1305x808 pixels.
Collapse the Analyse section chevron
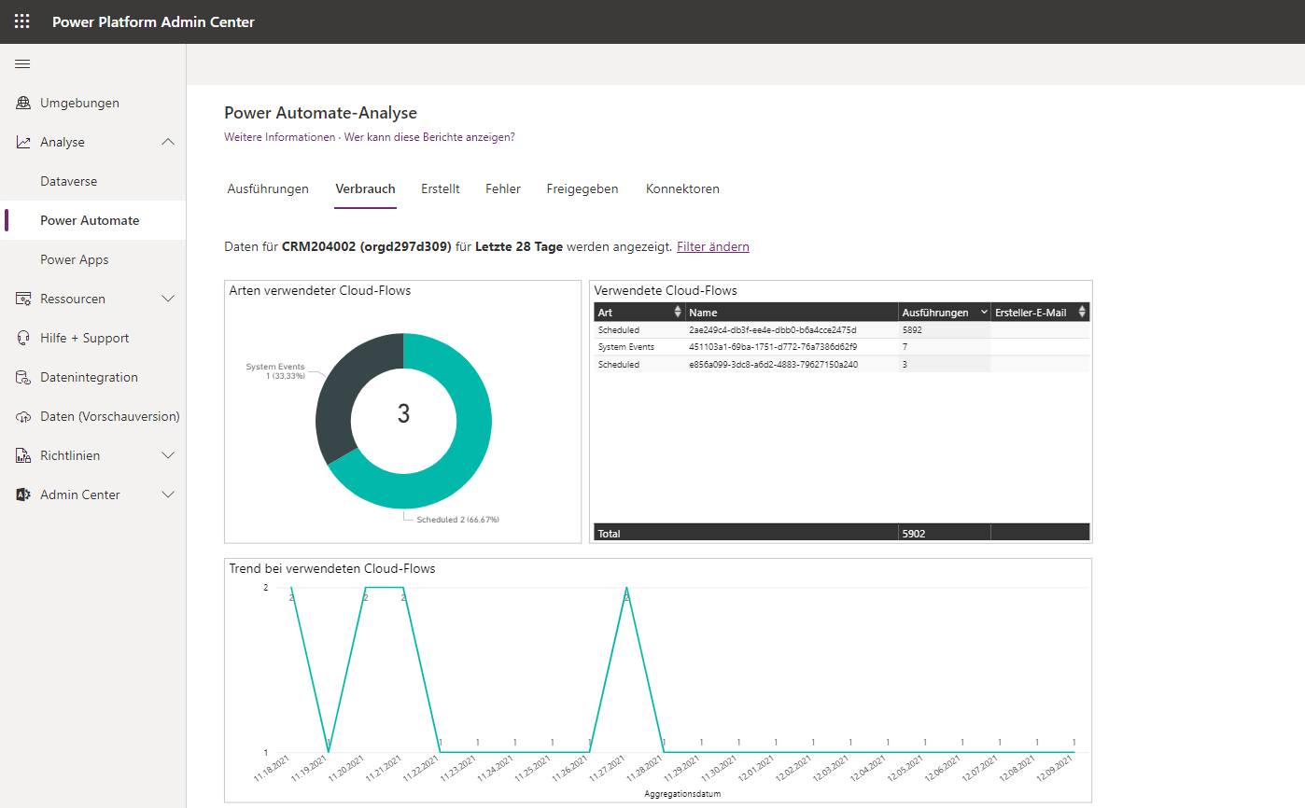(168, 142)
